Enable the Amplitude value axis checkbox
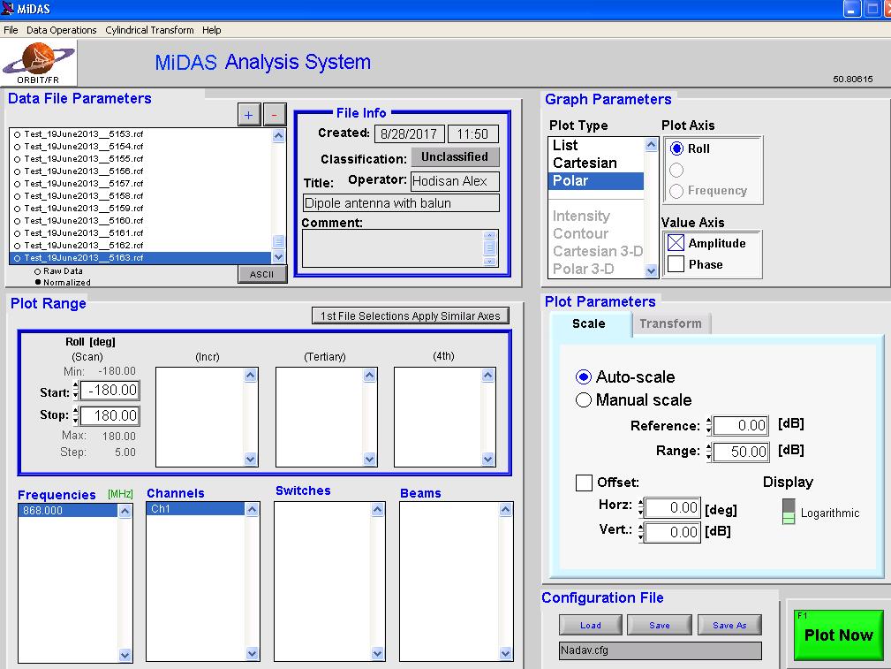 point(676,243)
